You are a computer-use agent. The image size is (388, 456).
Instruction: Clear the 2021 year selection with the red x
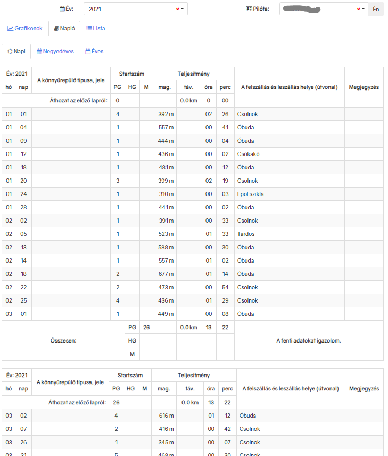[177, 9]
